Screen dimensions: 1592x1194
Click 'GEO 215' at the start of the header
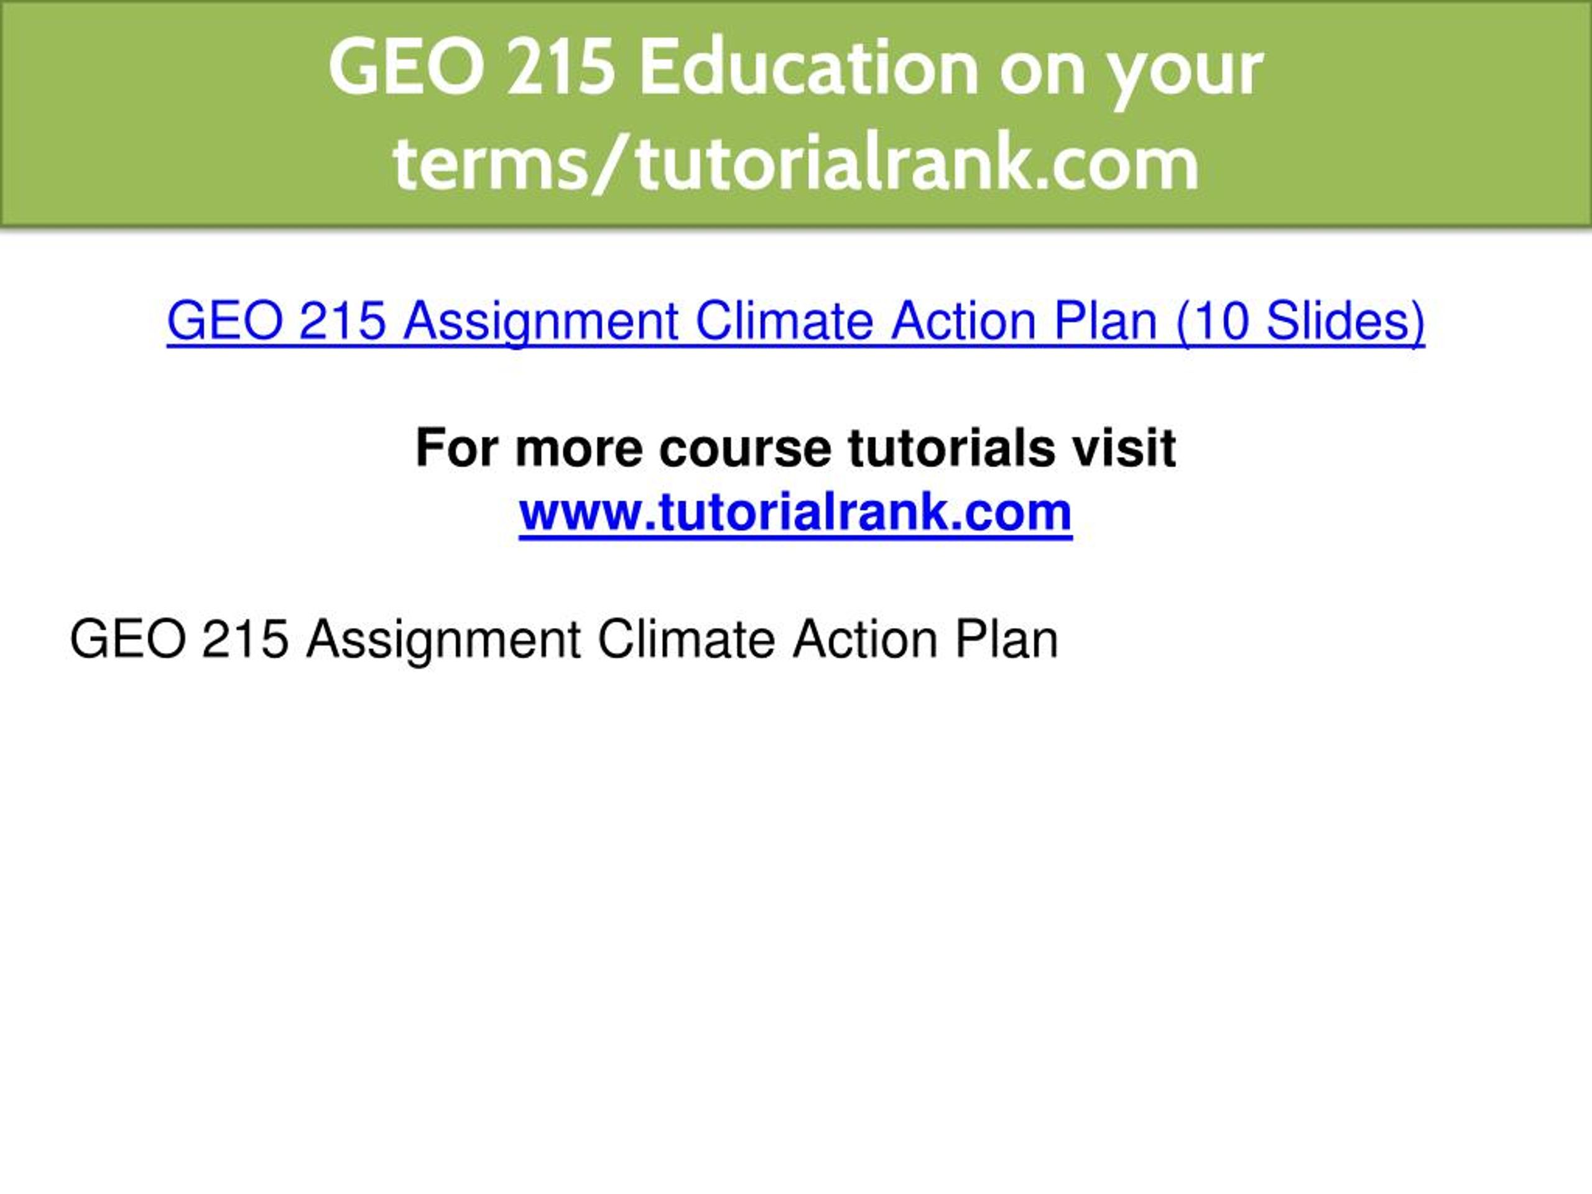471,68
